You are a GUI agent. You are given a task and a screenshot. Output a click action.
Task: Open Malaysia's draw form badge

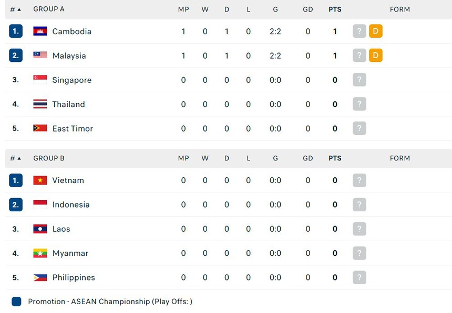(375, 56)
